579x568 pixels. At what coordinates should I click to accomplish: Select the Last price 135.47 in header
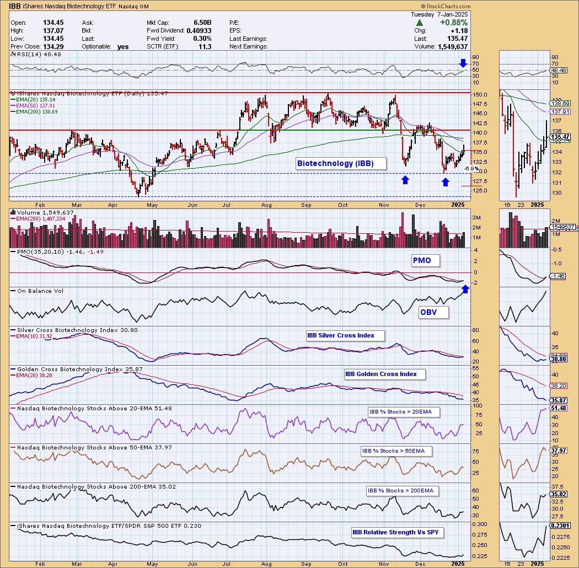(458, 39)
